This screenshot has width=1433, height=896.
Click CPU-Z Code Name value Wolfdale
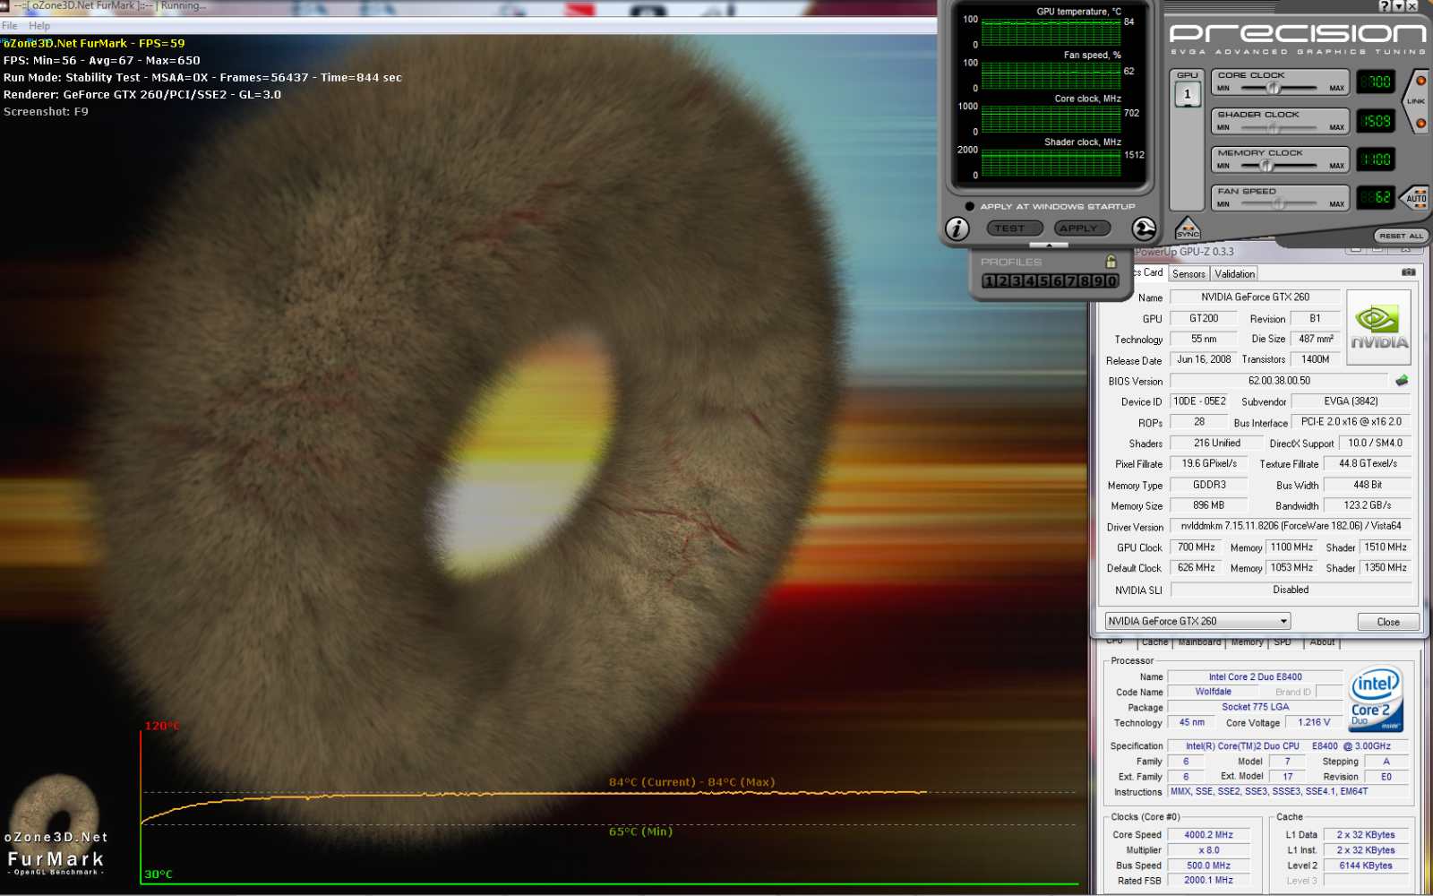click(x=1213, y=692)
